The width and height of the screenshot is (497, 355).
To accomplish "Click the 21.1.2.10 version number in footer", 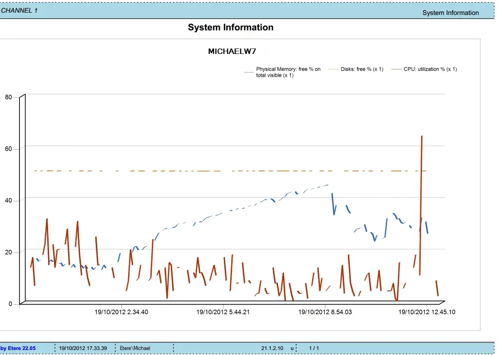I will [x=272, y=348].
